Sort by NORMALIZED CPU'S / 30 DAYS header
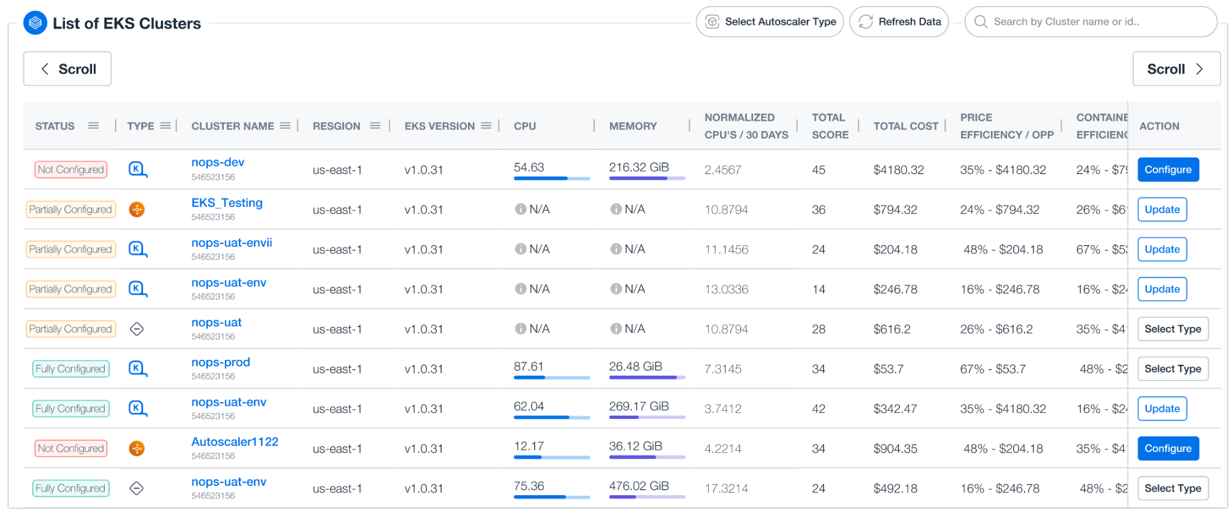 point(747,126)
